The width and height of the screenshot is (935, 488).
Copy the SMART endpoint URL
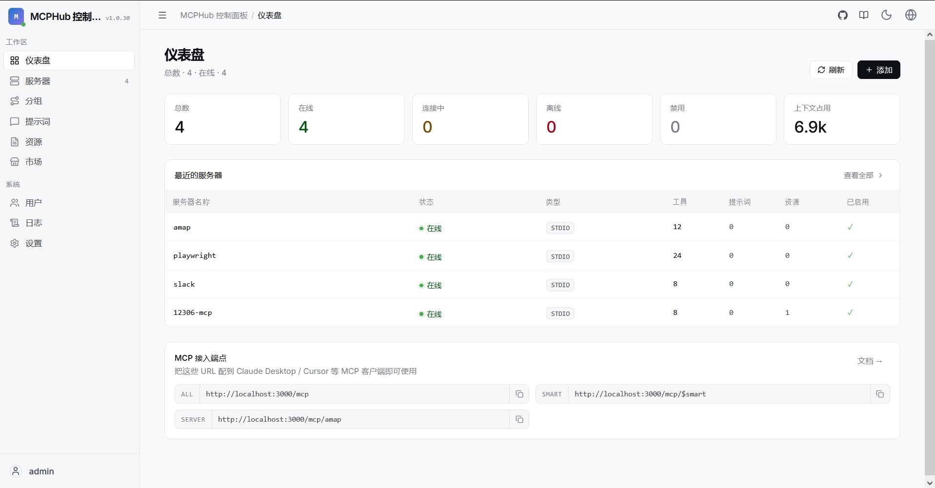coord(880,394)
